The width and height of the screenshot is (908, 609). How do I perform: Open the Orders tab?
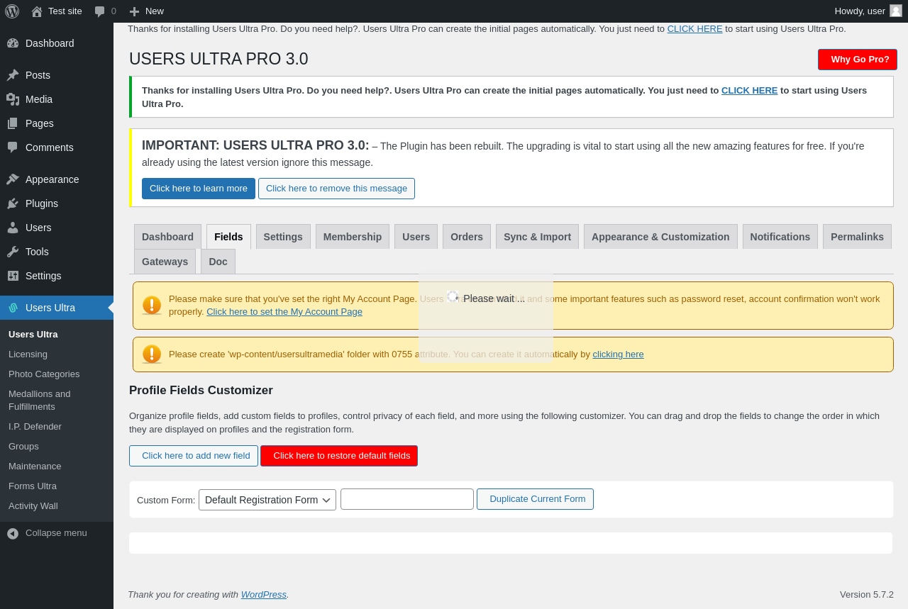tap(467, 237)
